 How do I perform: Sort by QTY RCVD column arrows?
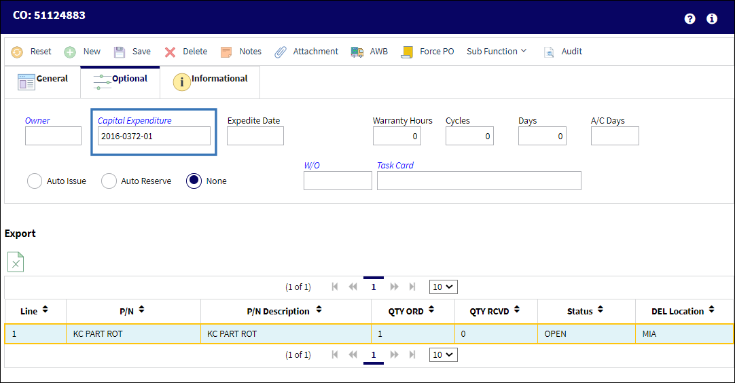click(516, 310)
